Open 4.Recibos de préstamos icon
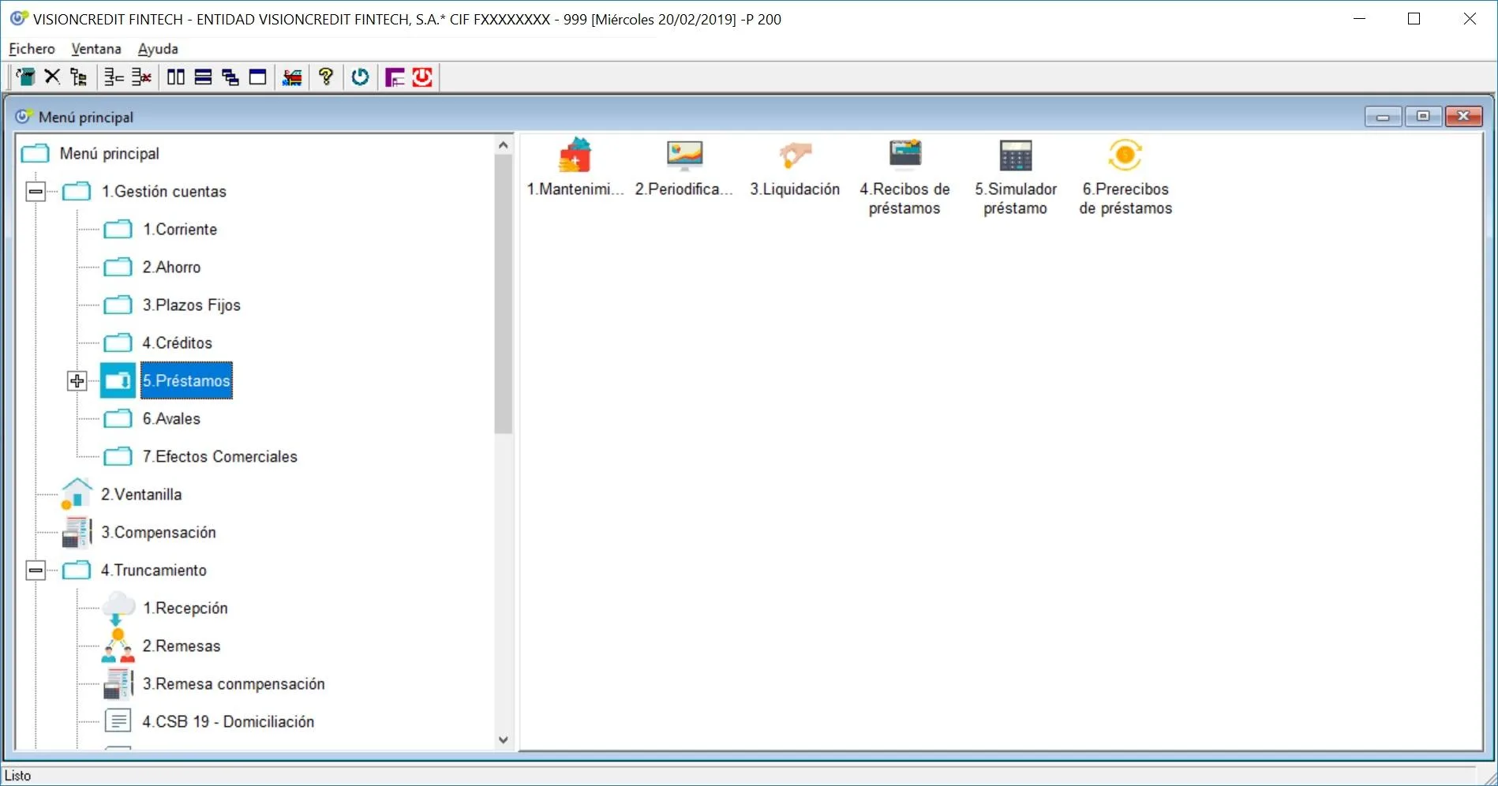 click(905, 155)
